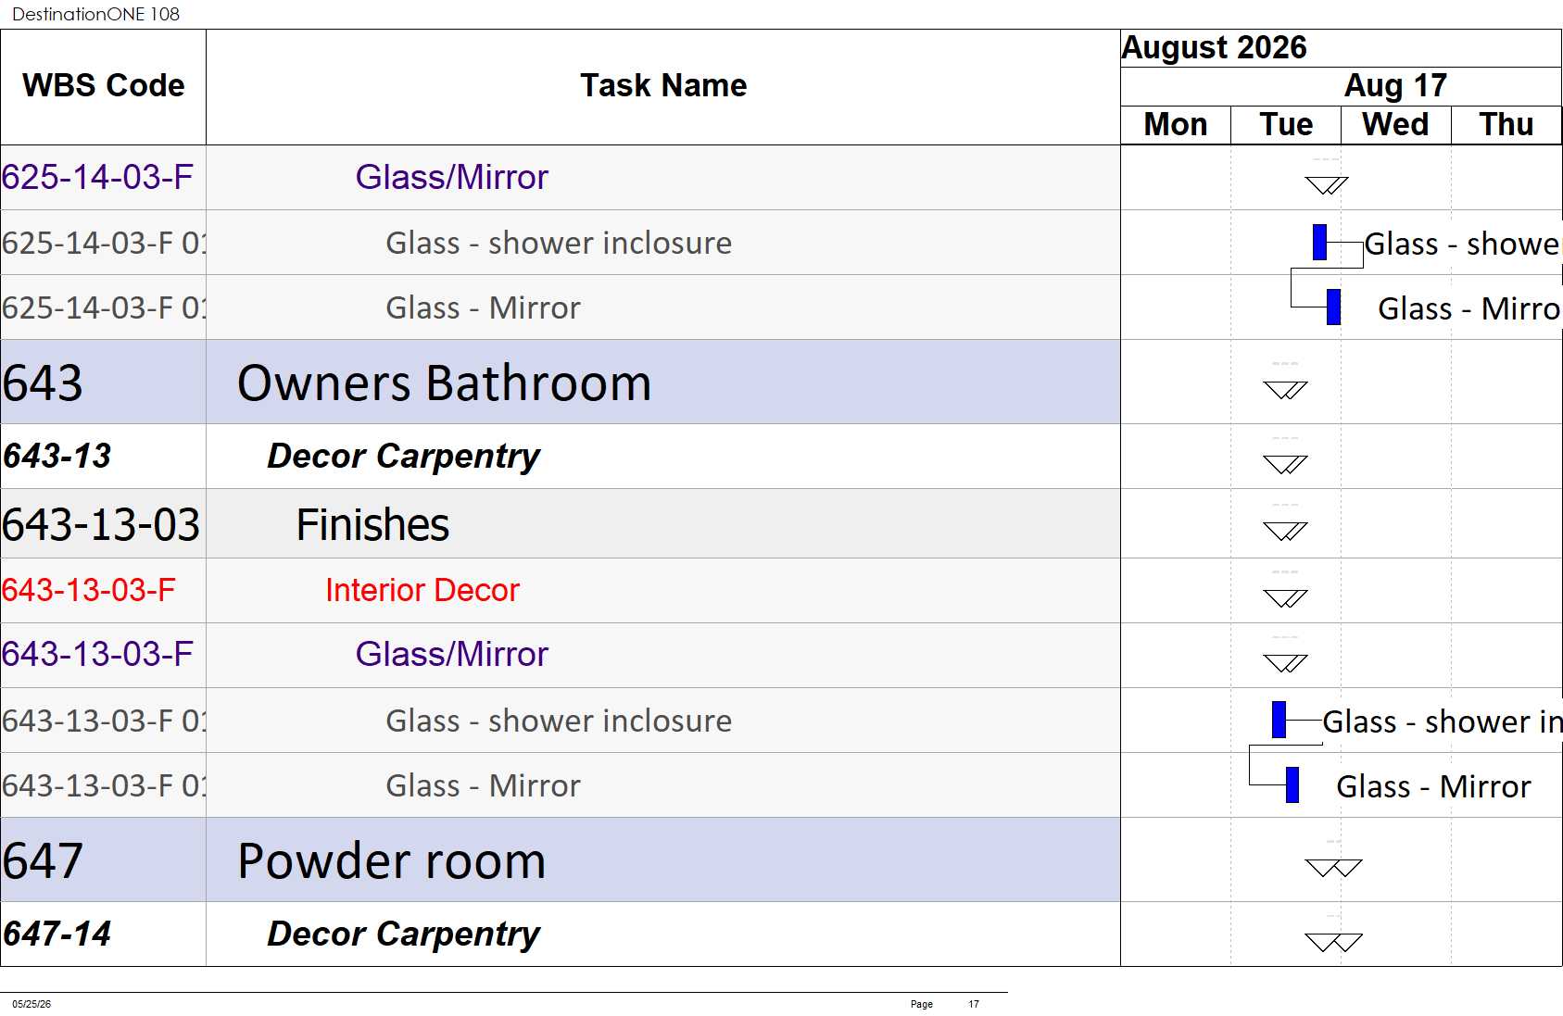1563x1016 pixels.
Task: Click the 643-13-03 Finishes WBS code cell
Action: pyautogui.click(x=103, y=524)
